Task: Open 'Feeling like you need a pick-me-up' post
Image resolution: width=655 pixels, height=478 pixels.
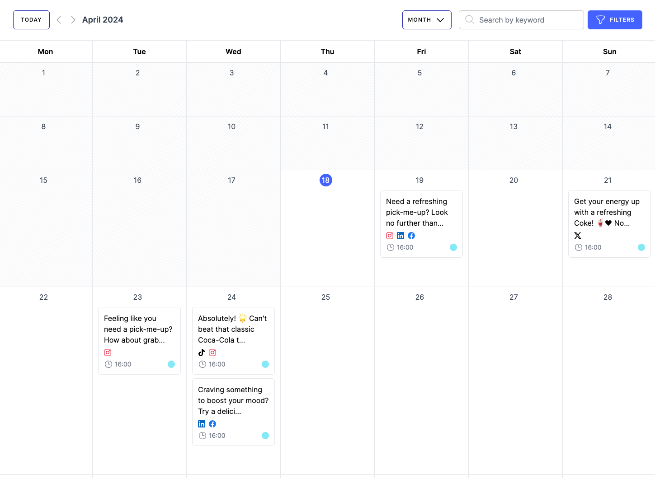Action: click(x=138, y=329)
